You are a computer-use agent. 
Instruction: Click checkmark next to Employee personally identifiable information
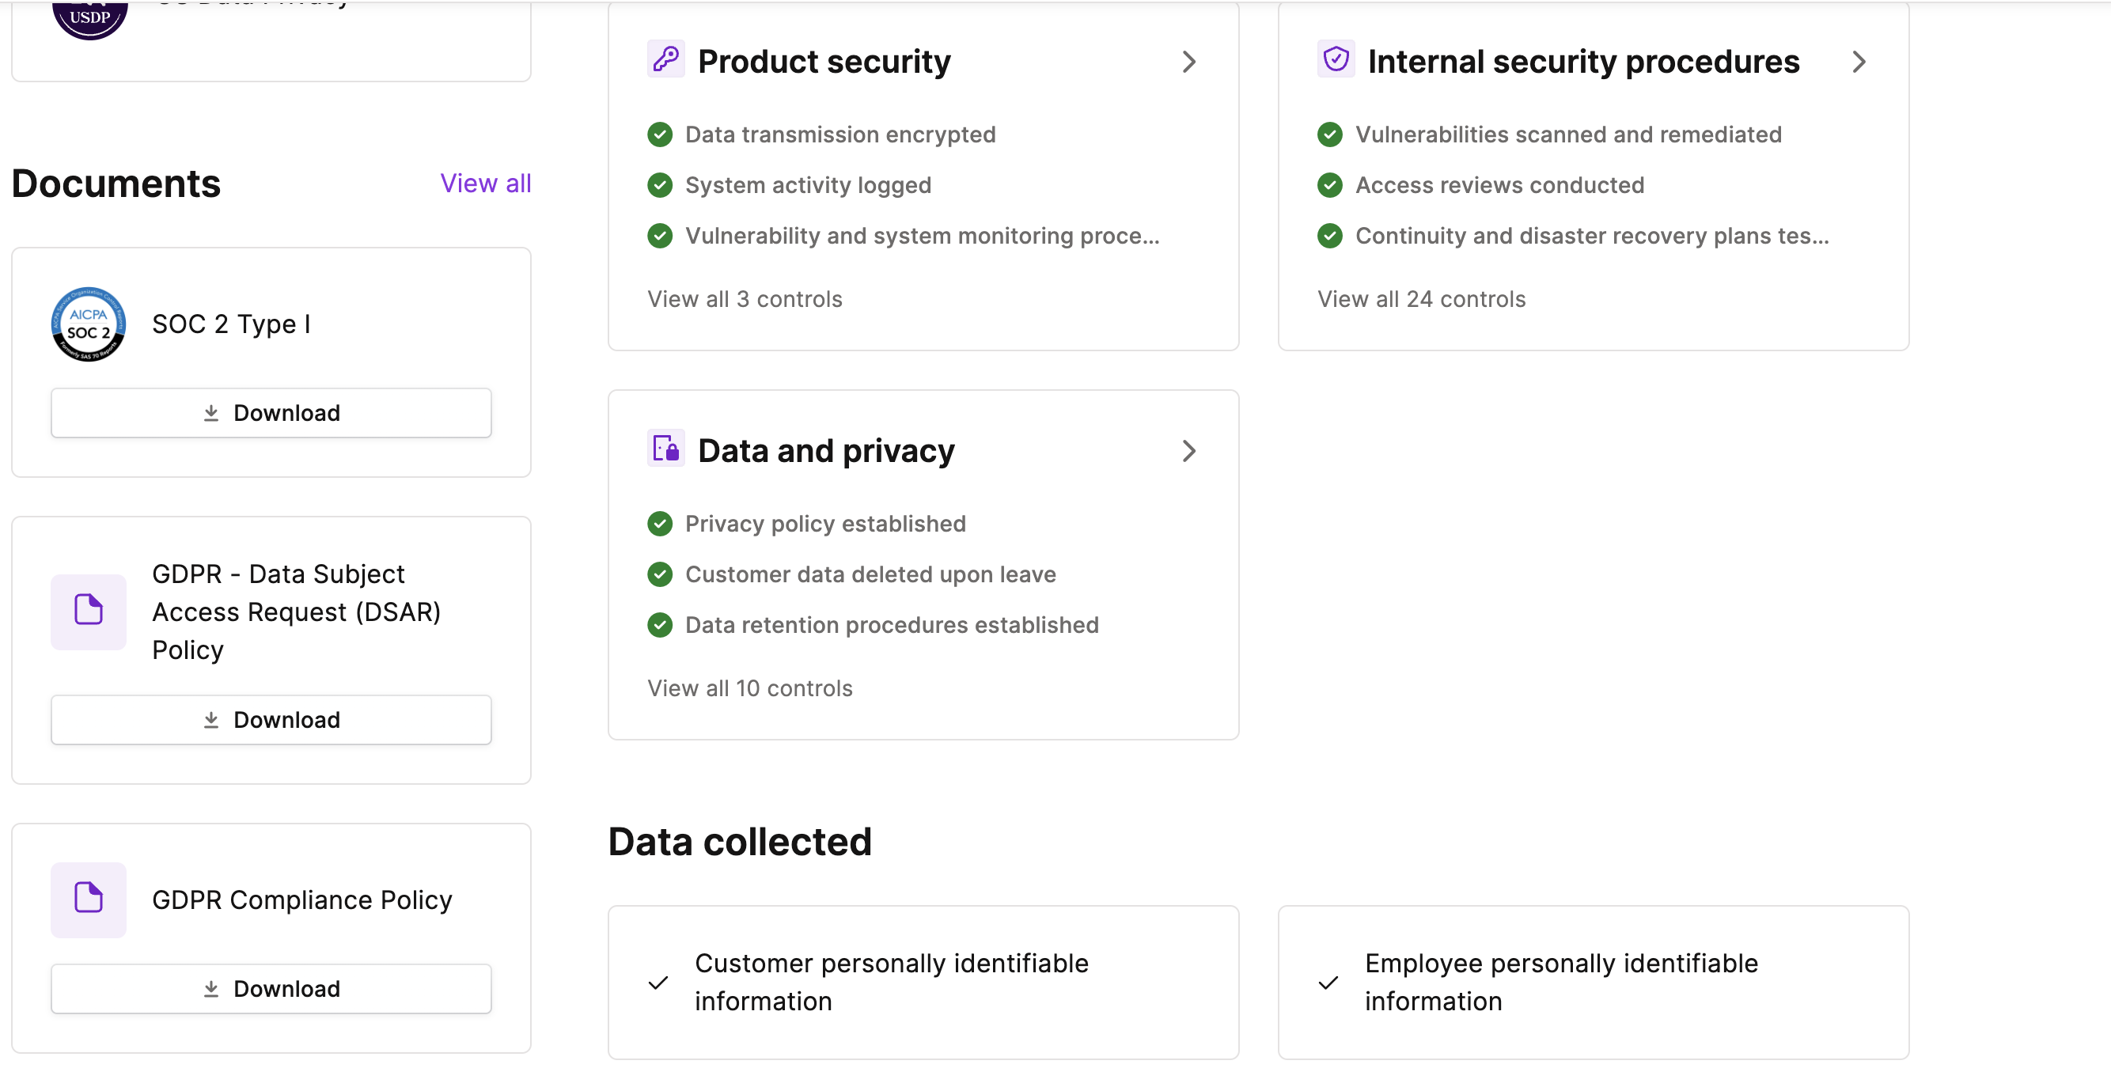pos(1328,982)
